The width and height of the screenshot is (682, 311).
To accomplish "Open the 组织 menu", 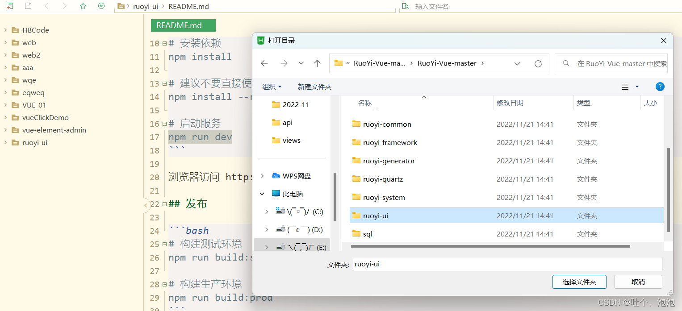I will tap(272, 87).
